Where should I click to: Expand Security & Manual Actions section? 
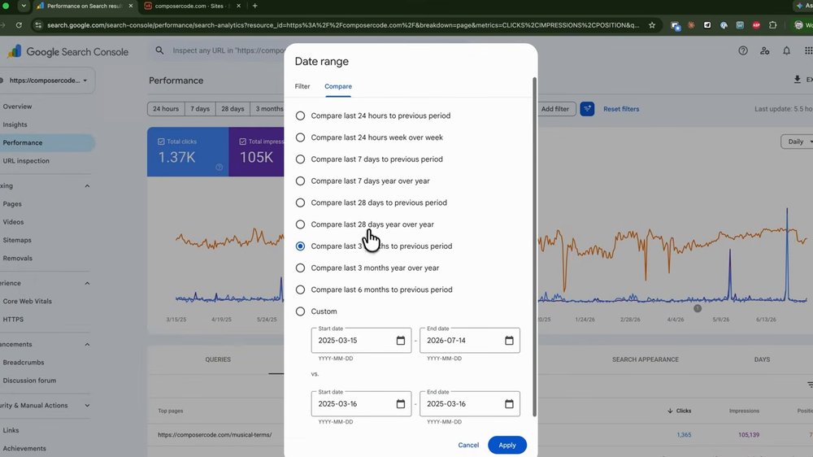pyautogui.click(x=87, y=406)
